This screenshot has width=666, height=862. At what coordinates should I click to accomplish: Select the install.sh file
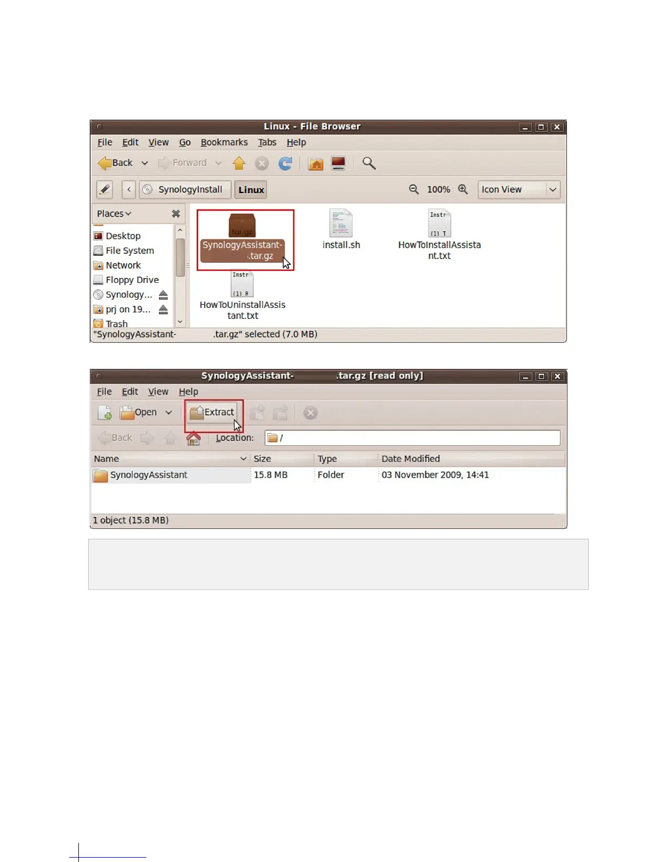click(x=341, y=229)
